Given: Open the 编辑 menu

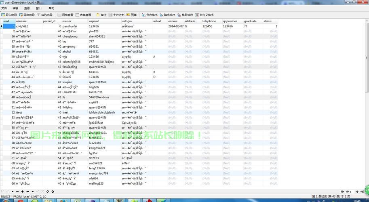Looking at the screenshot, I should coord(15,8).
